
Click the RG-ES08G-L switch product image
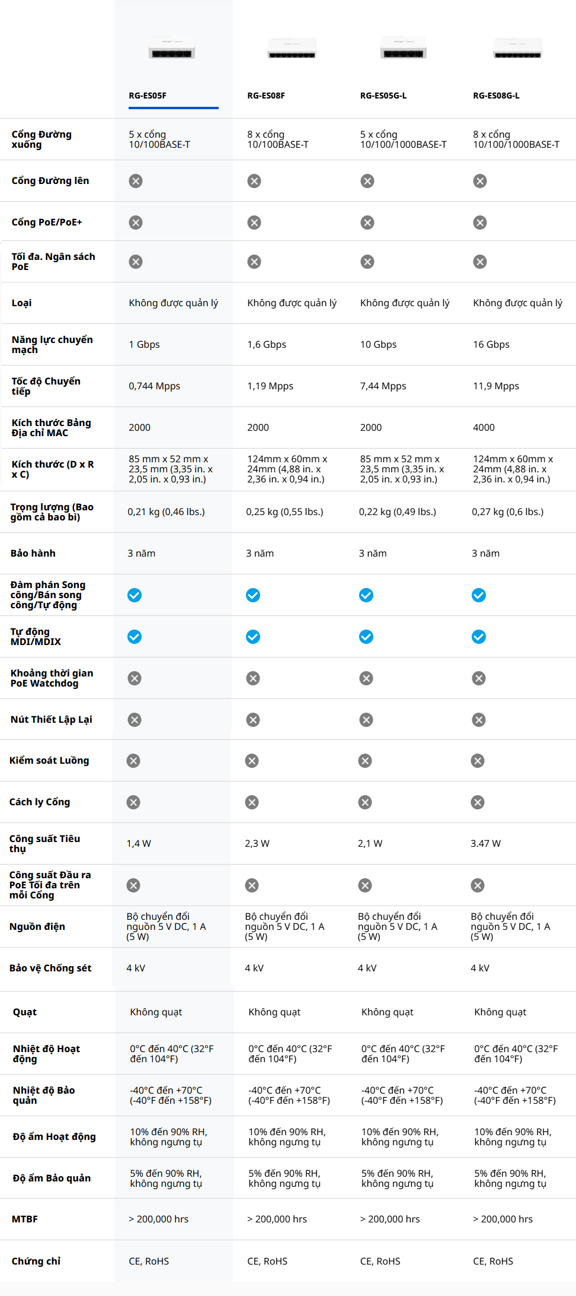517,49
